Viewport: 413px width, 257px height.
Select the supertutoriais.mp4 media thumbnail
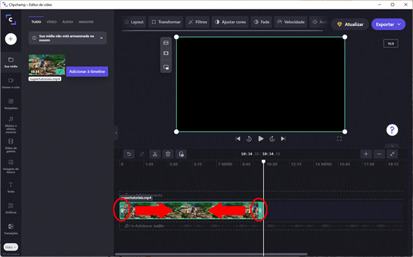click(x=47, y=65)
